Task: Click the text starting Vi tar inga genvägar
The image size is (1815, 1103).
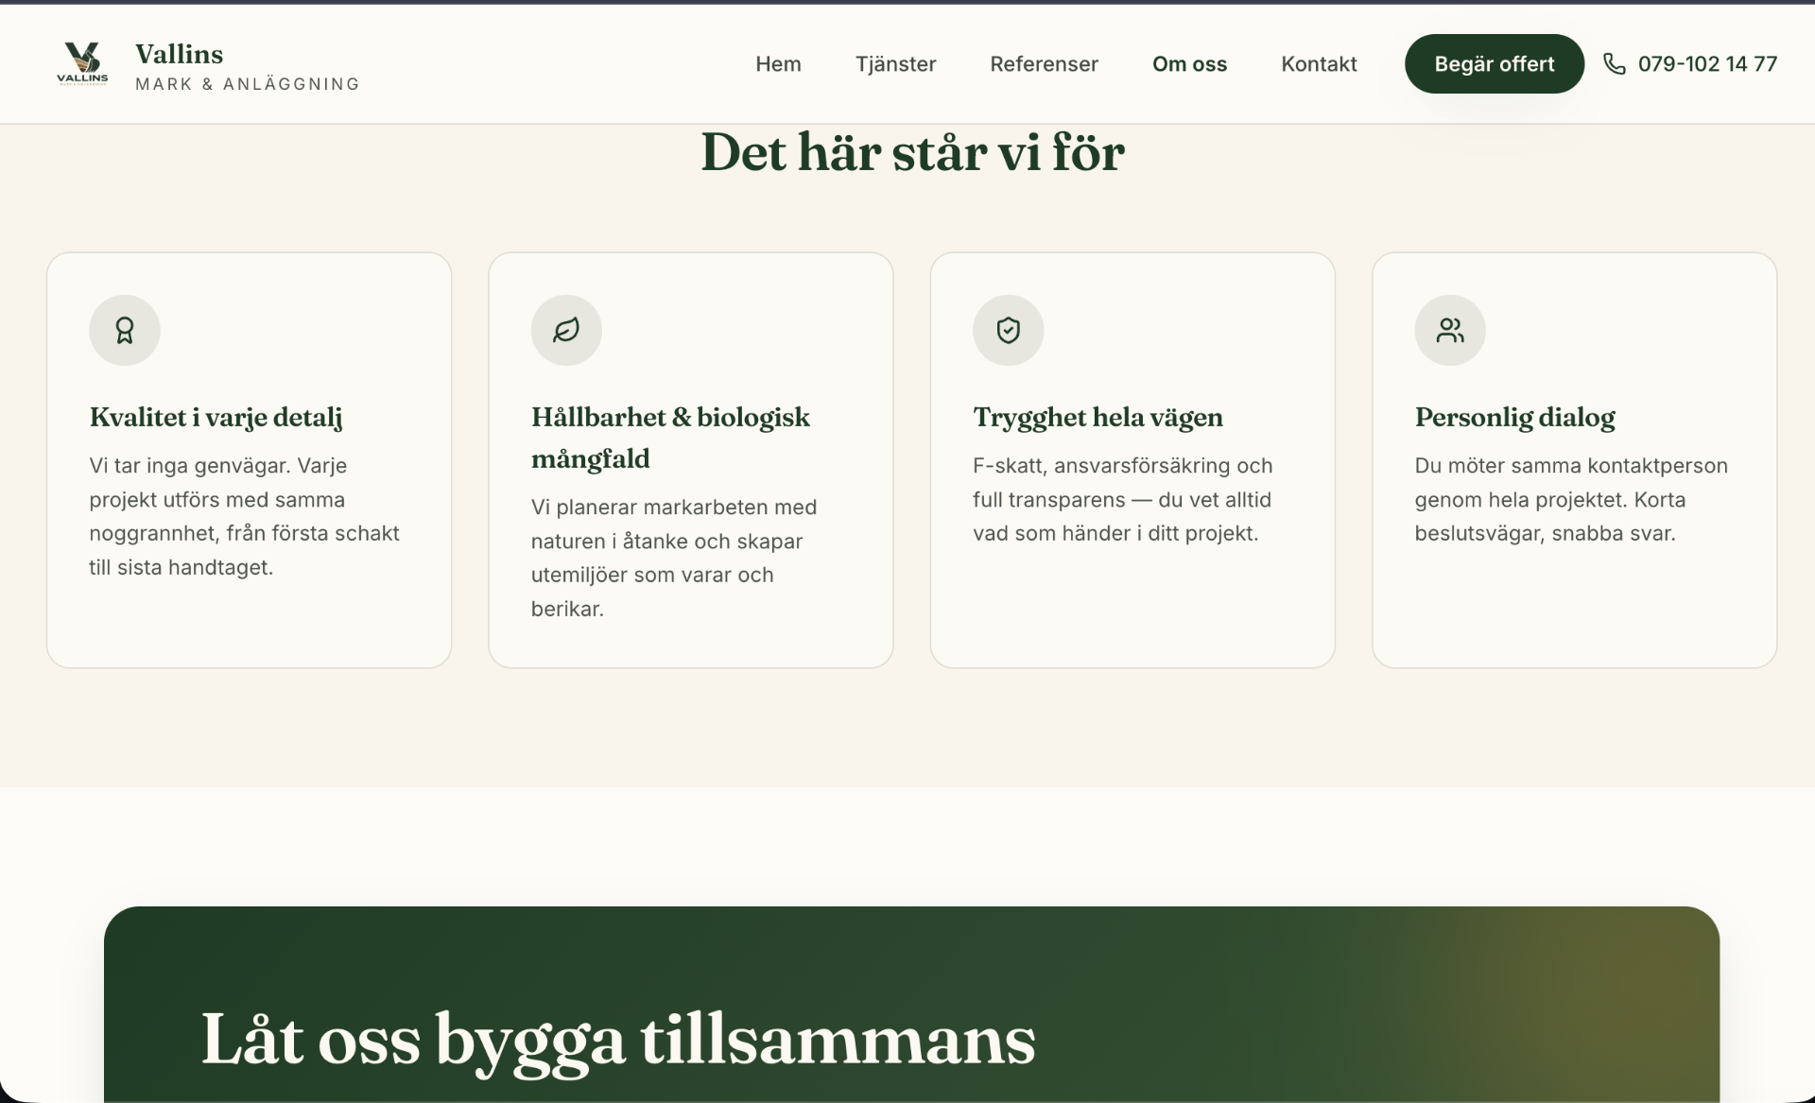Action: (x=244, y=516)
